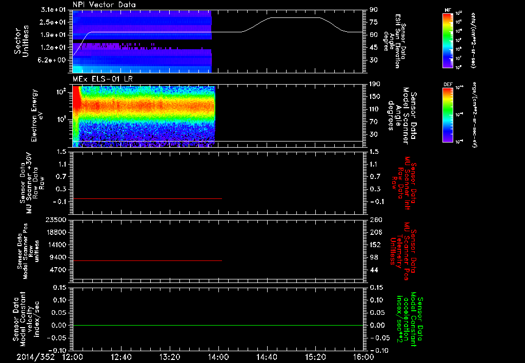Click the 13:20 time tick label
The width and height of the screenshot is (525, 363).
pos(170,357)
